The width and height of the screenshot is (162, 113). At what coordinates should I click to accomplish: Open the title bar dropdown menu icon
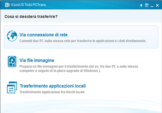[147, 5]
